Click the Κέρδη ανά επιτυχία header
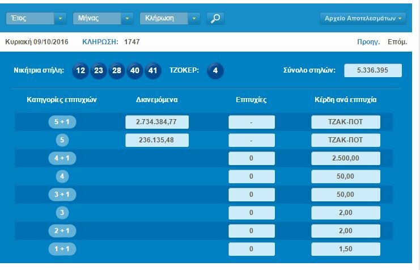The image size is (420, 270). click(346, 100)
